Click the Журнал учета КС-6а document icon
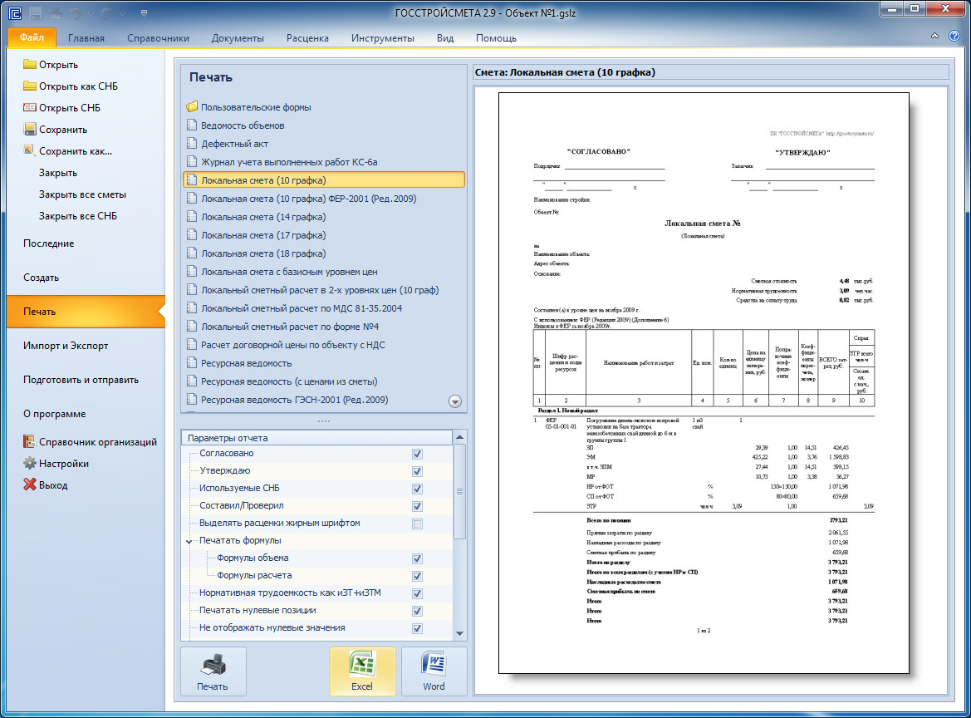Viewport: 971px width, 718px height. [x=192, y=161]
